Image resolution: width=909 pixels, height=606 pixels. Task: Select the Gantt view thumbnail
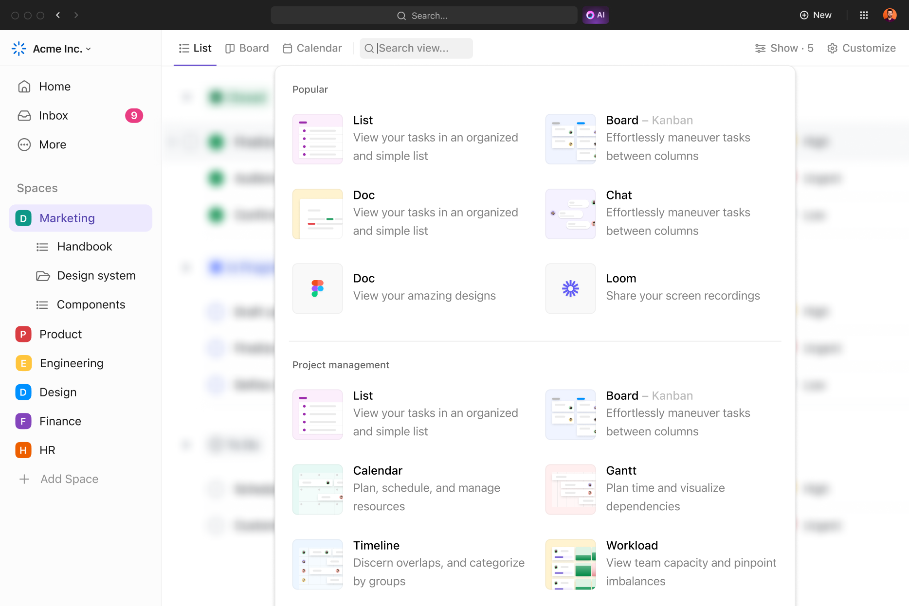tap(570, 489)
